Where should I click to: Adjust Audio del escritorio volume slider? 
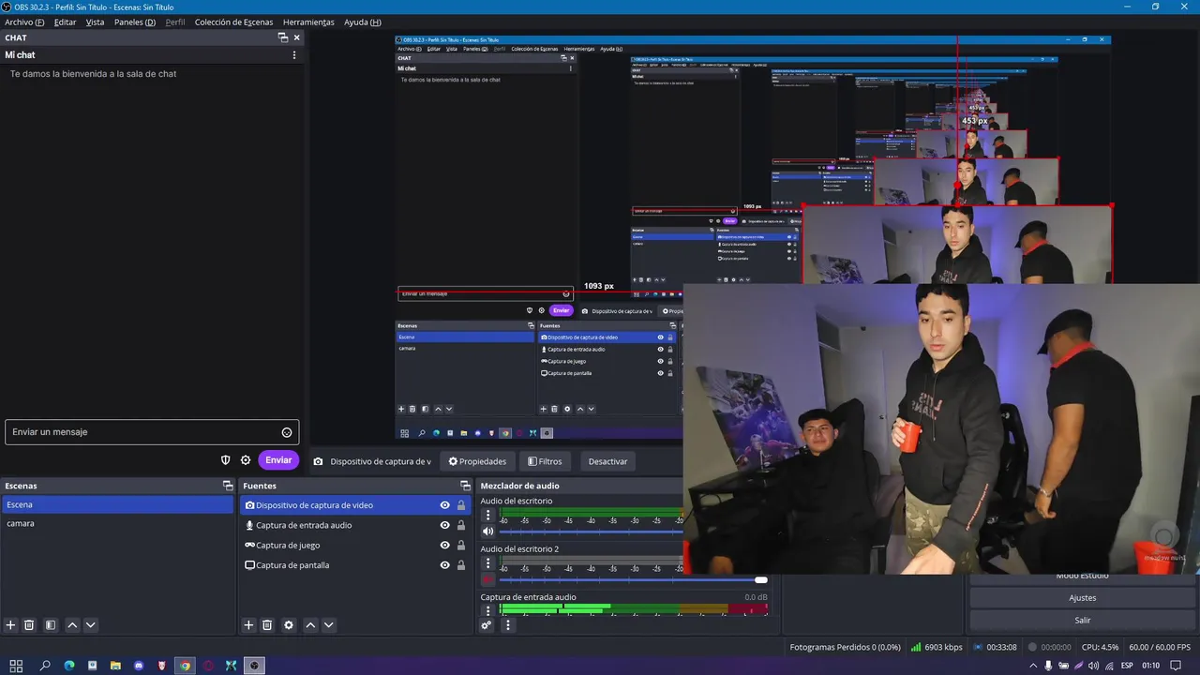591,532
